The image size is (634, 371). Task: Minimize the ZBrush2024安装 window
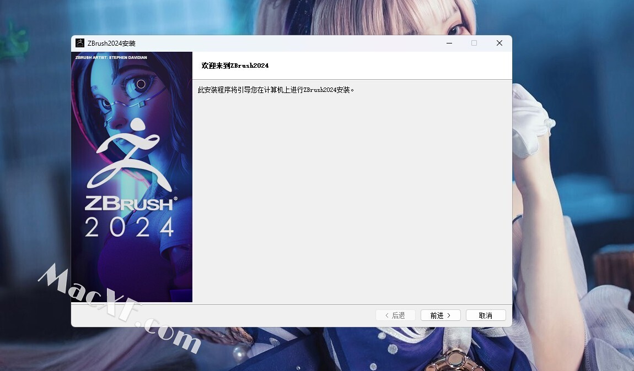pos(449,43)
